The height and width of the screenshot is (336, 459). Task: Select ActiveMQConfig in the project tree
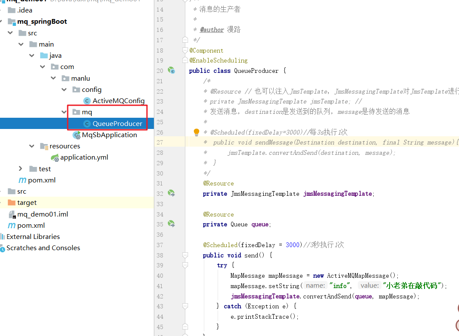coord(119,101)
